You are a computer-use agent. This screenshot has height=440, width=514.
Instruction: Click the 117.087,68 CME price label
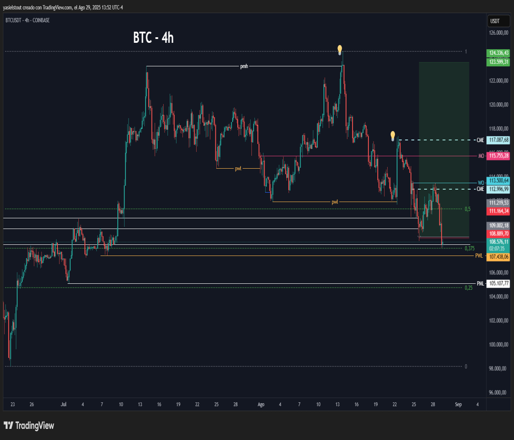(x=499, y=140)
